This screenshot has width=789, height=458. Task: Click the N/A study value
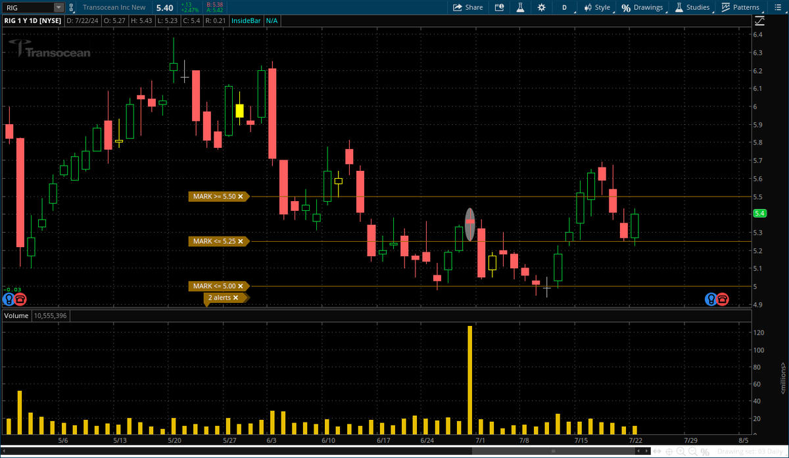pos(272,21)
